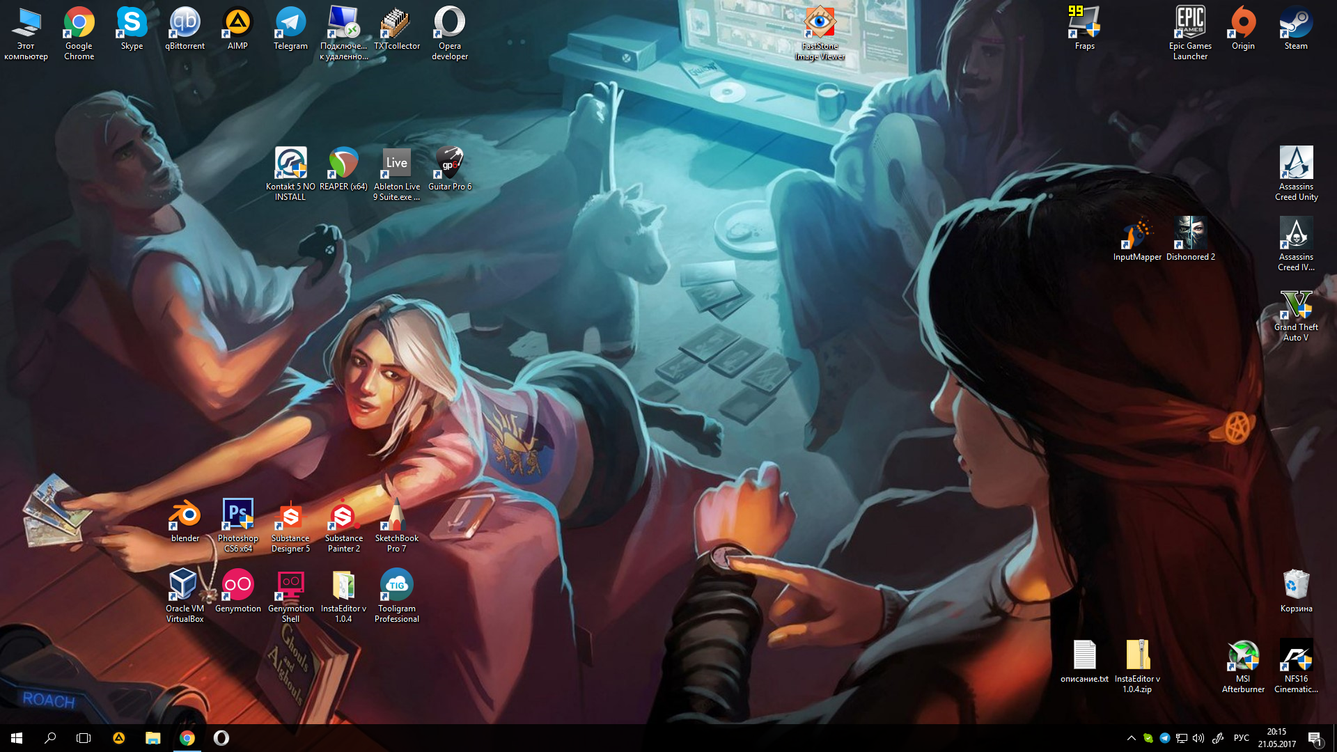Open Task View from taskbar
The height and width of the screenshot is (752, 1337).
[84, 738]
